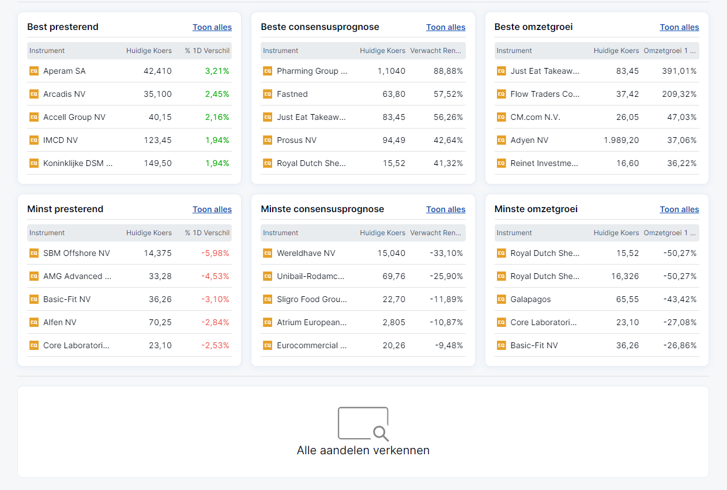Select Adyen NV instrument name
This screenshot has width=727, height=490.
point(529,140)
